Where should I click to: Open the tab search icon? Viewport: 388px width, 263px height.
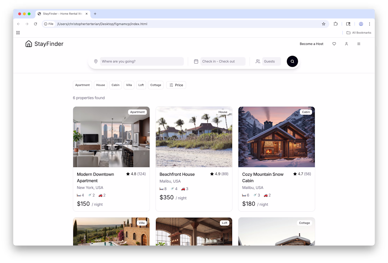point(348,24)
